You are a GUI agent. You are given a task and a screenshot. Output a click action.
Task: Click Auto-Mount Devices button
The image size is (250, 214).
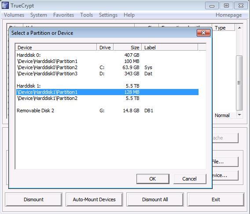tap(94, 199)
